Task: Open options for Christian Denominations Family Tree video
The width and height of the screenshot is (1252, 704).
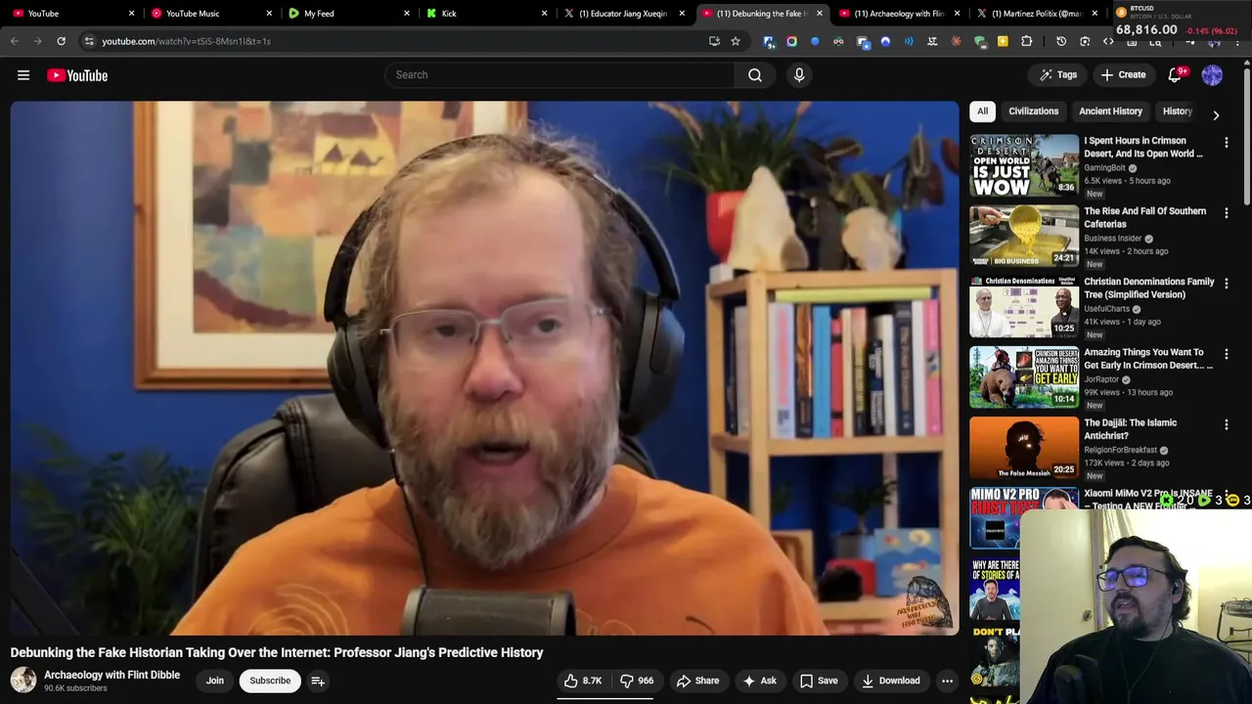Action: pos(1226,284)
